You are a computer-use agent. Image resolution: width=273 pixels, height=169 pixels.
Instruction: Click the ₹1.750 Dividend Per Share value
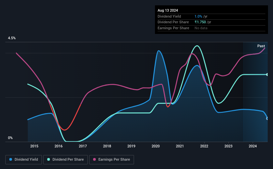tap(200, 22)
